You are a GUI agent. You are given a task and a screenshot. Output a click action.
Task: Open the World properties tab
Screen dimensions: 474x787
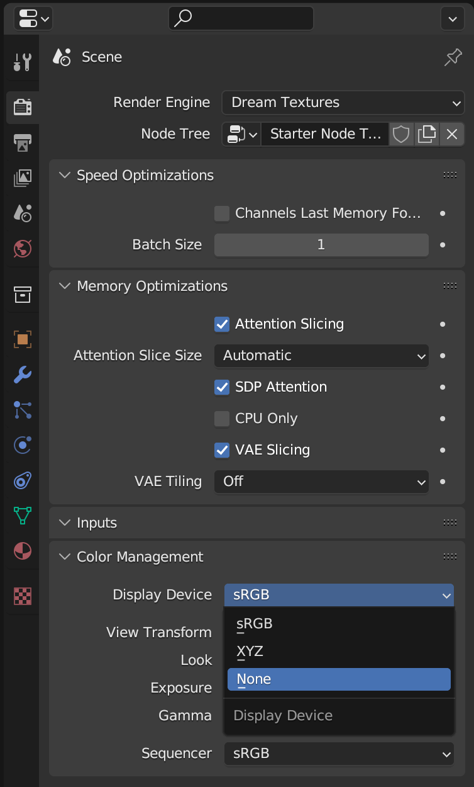[x=23, y=248]
